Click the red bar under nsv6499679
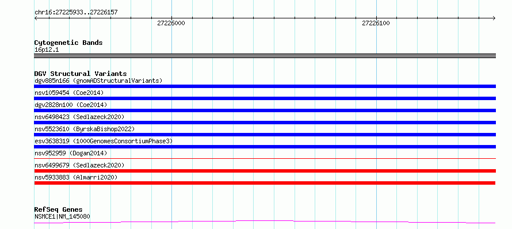Viewport: 512px width, 229px height. 265,171
